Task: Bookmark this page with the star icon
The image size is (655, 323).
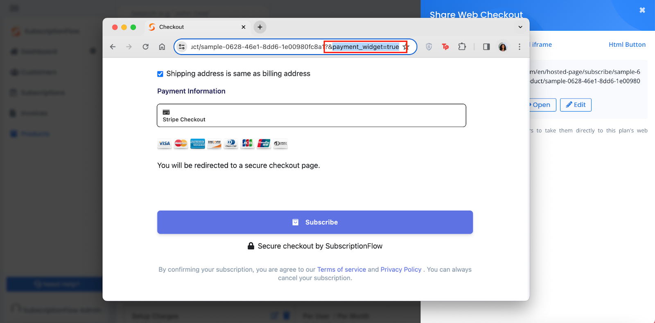Action: coord(406,47)
